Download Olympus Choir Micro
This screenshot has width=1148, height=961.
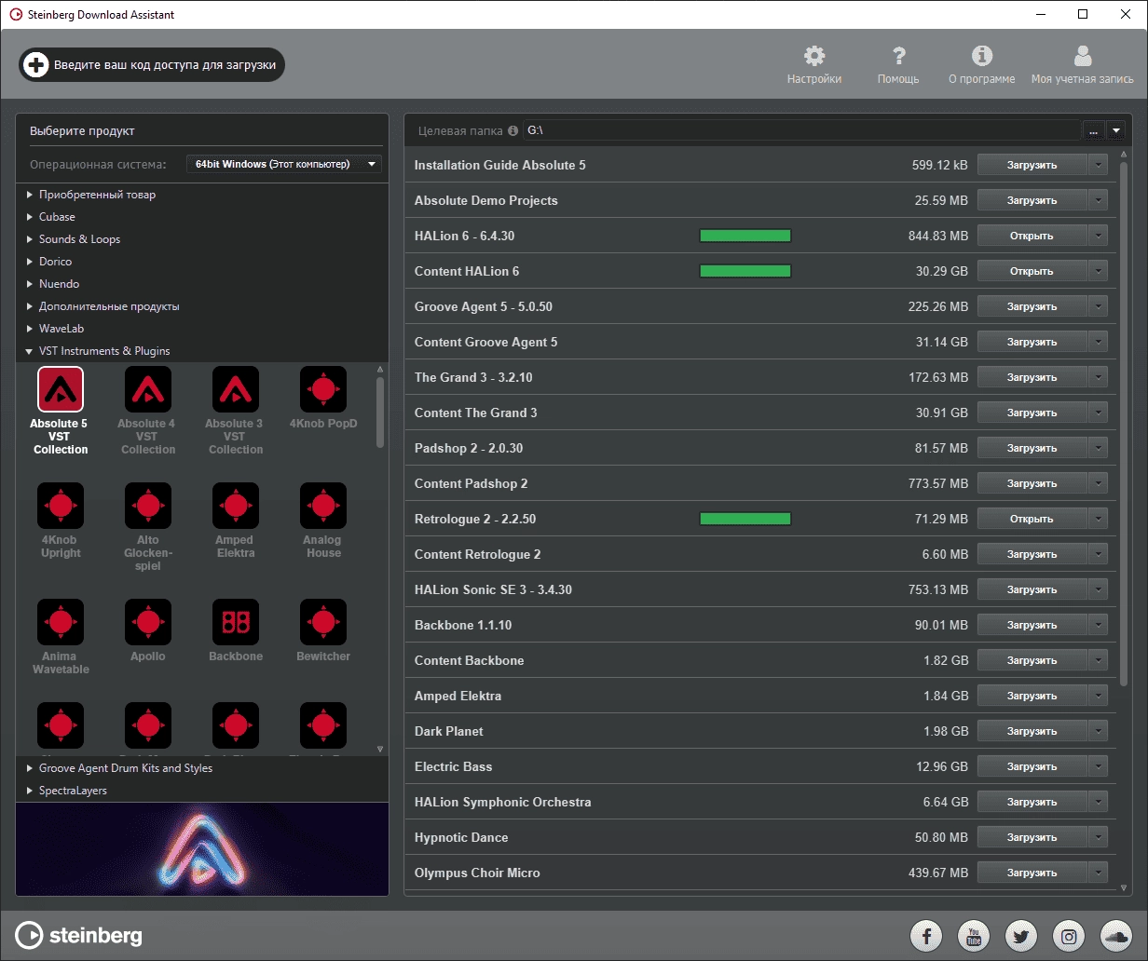[x=1032, y=873]
